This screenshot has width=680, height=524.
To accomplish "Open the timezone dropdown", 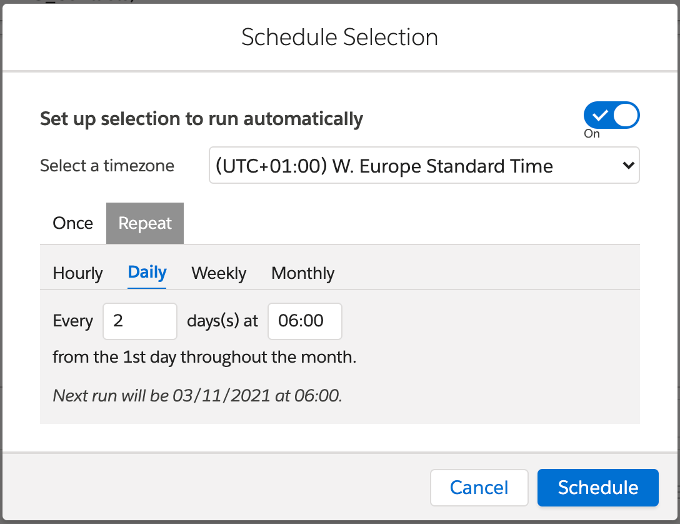I will point(424,166).
